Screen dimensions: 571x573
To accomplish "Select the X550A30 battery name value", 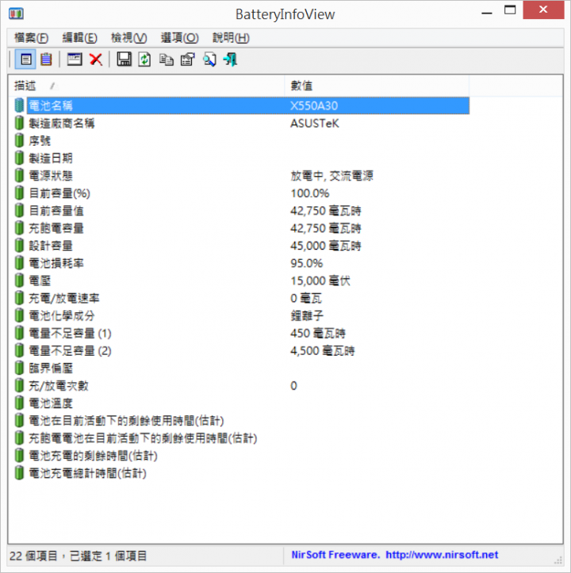I will click(314, 106).
